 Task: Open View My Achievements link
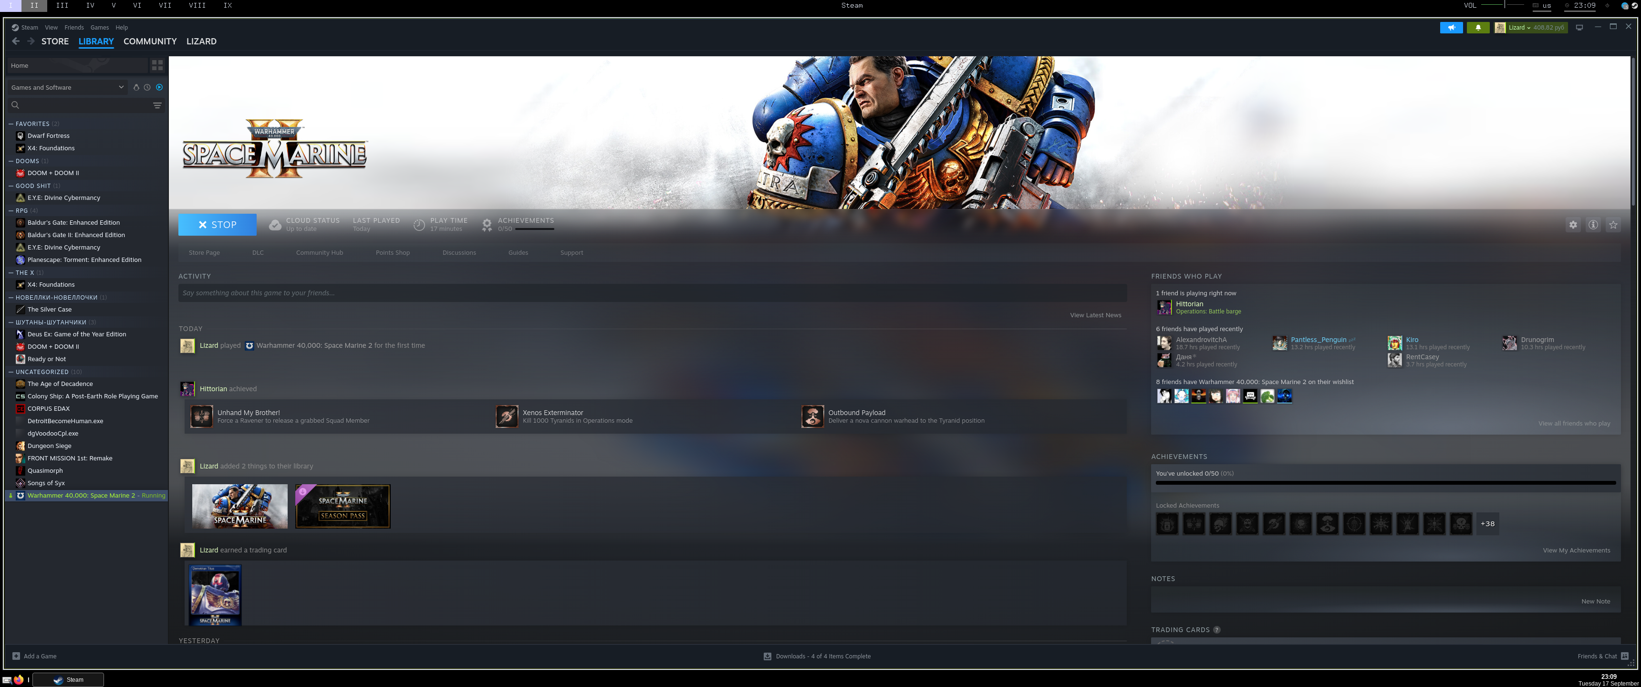pos(1576,551)
